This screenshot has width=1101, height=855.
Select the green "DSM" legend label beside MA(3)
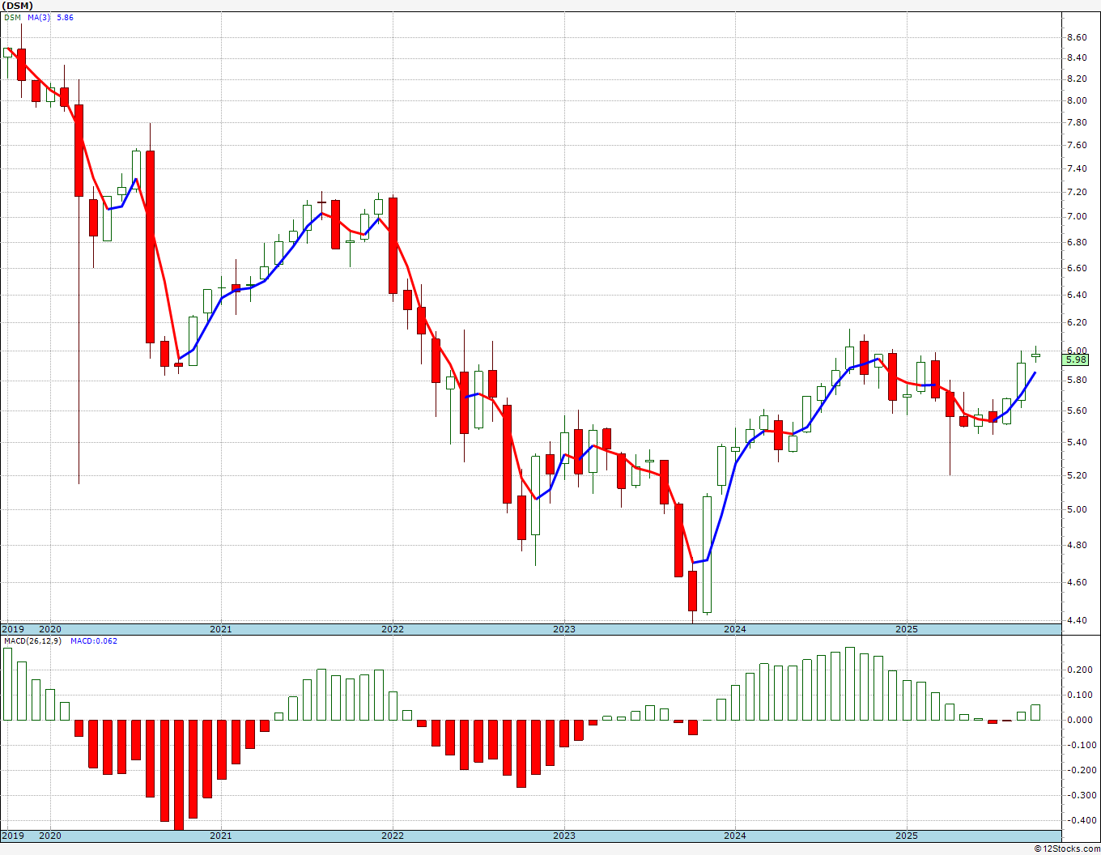tap(12, 17)
